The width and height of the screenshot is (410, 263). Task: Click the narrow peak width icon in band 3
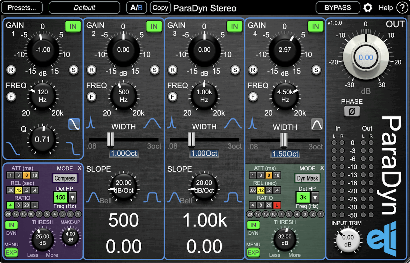172,123
